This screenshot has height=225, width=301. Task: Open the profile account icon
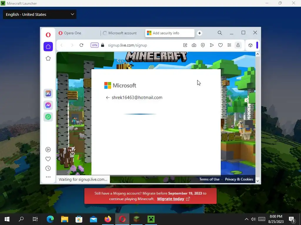point(238,45)
